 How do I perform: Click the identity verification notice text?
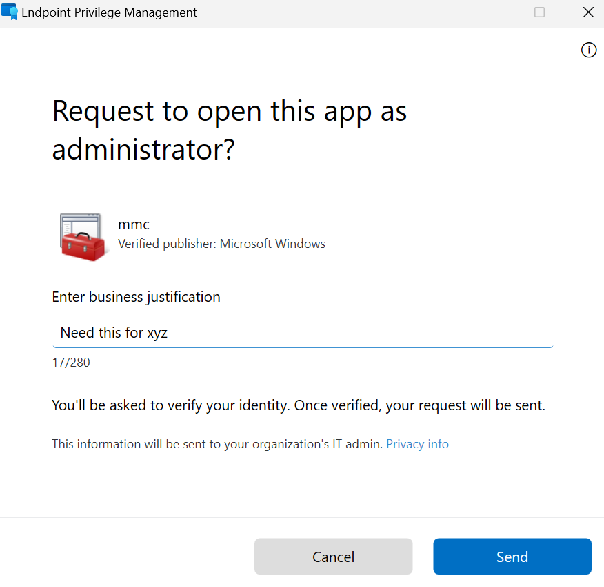[298, 405]
